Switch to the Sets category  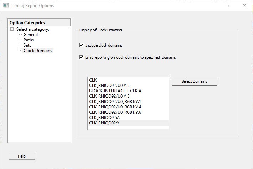click(x=27, y=45)
